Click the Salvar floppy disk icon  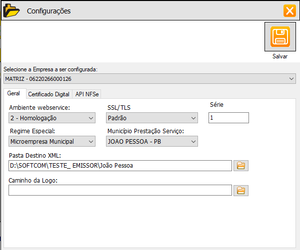point(279,36)
